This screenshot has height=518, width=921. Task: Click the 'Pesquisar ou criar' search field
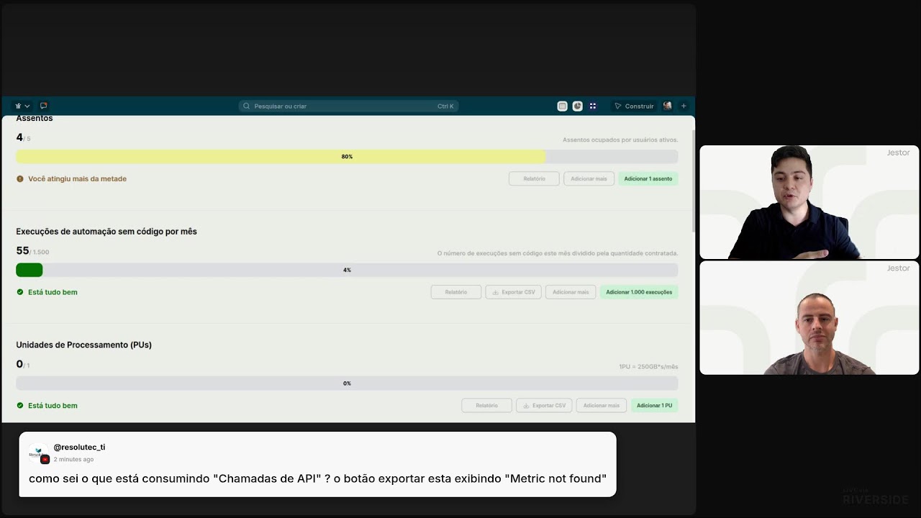[x=348, y=106]
